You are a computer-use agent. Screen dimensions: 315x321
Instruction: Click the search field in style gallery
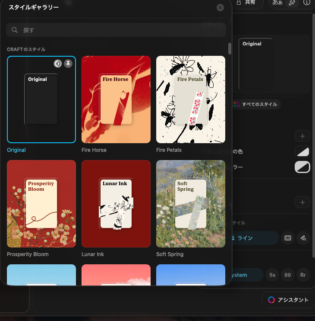tap(116, 30)
